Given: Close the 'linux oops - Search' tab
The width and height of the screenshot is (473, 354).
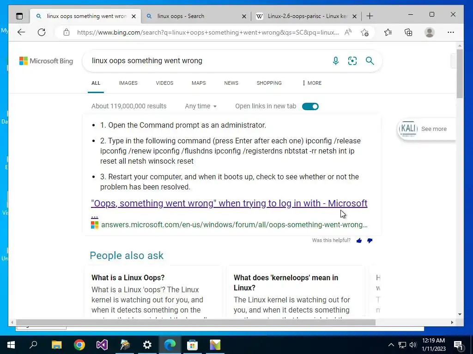Looking at the screenshot, I should [x=244, y=16].
